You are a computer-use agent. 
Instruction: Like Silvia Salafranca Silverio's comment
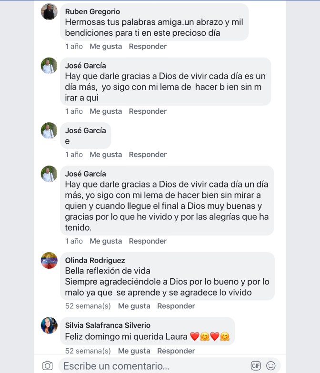point(134,351)
